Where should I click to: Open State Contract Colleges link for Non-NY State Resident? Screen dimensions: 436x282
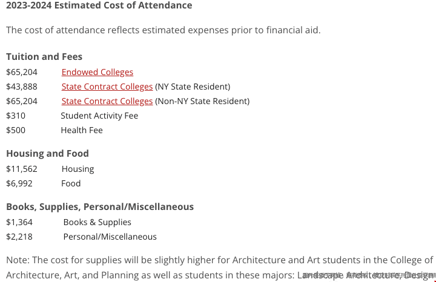107,101
